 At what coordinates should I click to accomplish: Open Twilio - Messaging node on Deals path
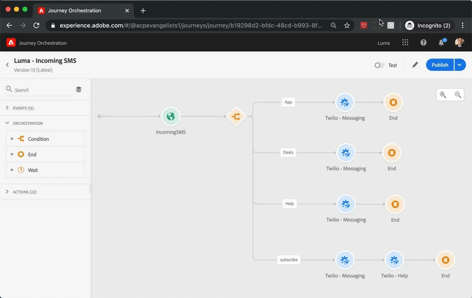346,153
